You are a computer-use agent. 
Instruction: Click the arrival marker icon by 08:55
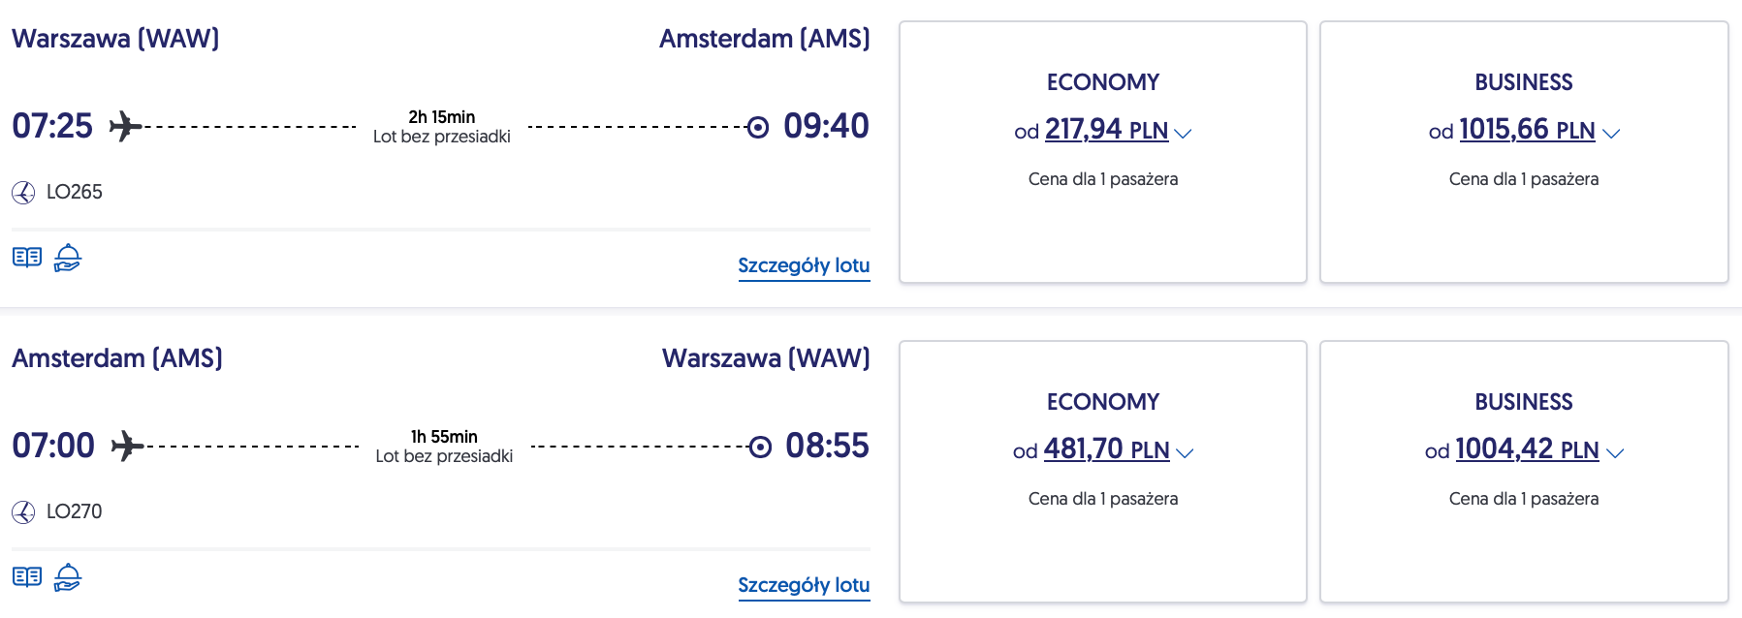761,447
